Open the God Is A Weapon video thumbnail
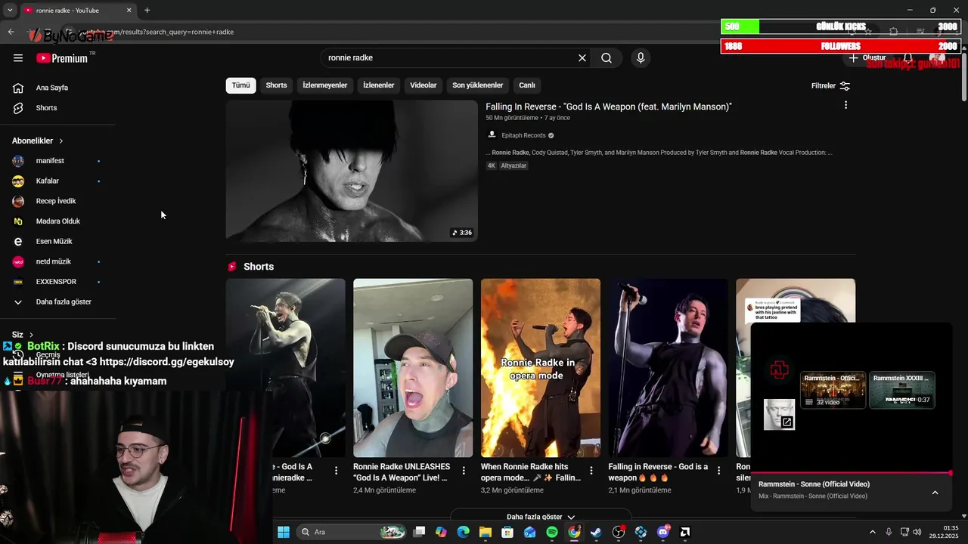This screenshot has height=544, width=968. click(352, 171)
